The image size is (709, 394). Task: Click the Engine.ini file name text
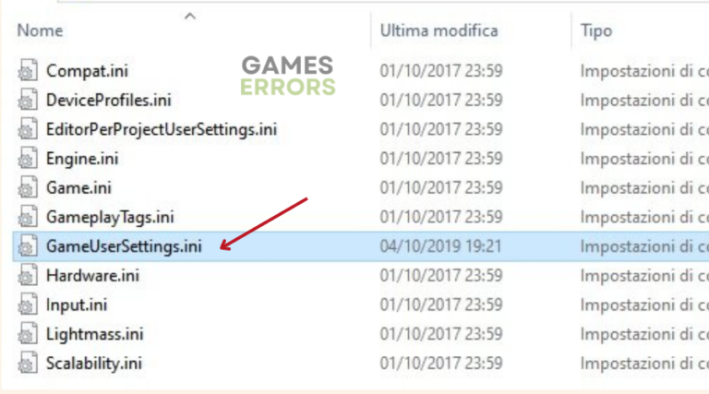pos(82,159)
